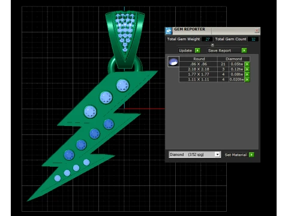This screenshot has width=288, height=216.
Task: Click the Gem Reporter logo icon
Action: coord(169,31)
